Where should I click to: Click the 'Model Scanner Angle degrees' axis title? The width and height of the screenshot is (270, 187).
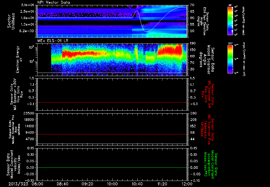click(206, 59)
